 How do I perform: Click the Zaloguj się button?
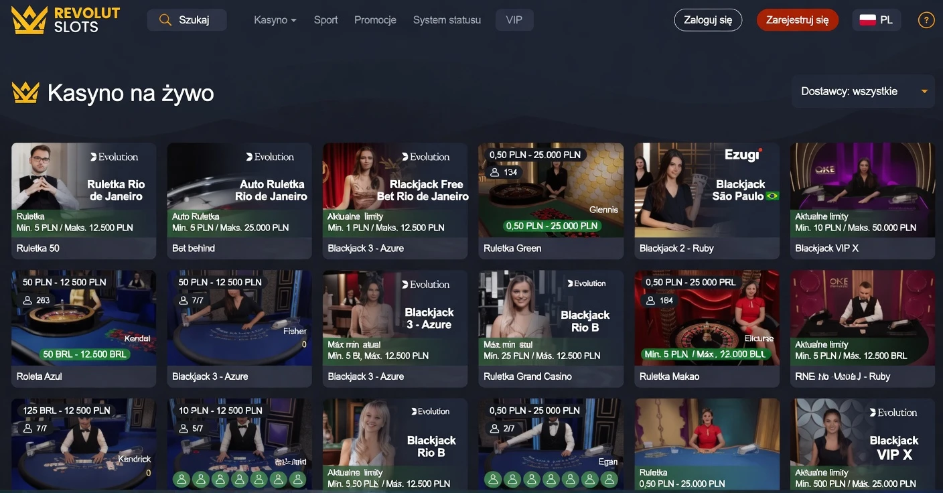click(708, 20)
